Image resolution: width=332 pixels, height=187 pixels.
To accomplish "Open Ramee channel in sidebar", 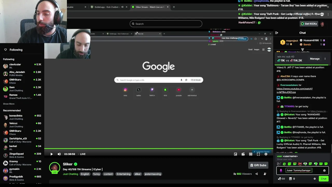I will click(x=22, y=96).
